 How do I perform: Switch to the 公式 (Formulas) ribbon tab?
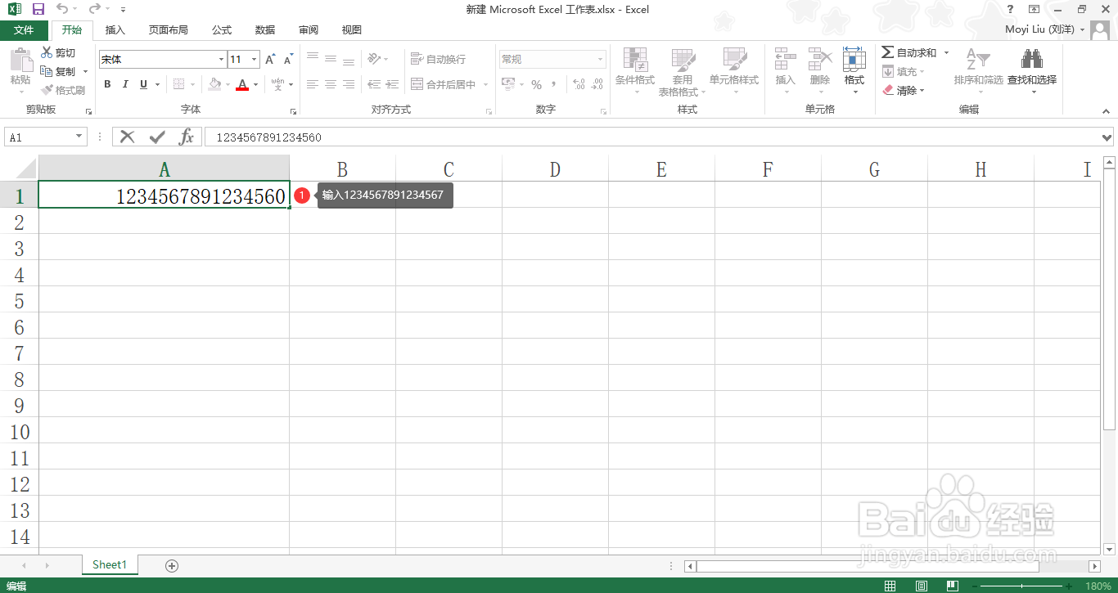(x=222, y=30)
